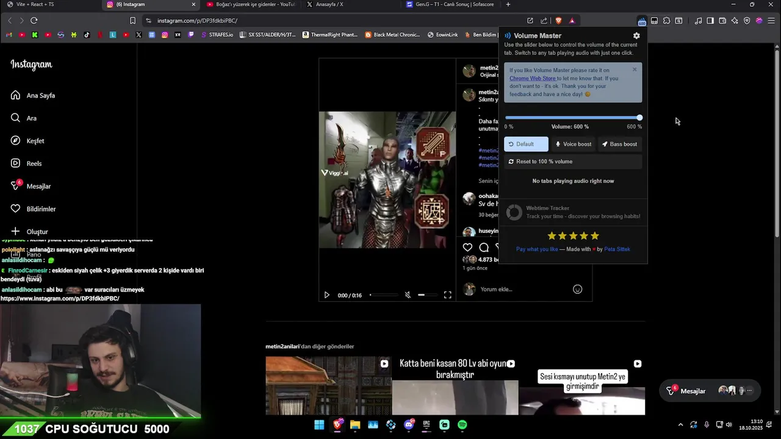Viewport: 781px width, 439px height.
Task: Open the Sesi kısmayı unutup Metin2 thumbnail
Action: point(581,386)
